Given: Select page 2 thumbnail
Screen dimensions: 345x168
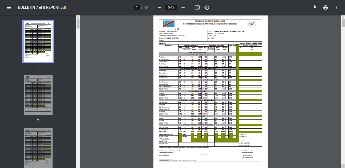Looking at the screenshot, I should [38, 95].
